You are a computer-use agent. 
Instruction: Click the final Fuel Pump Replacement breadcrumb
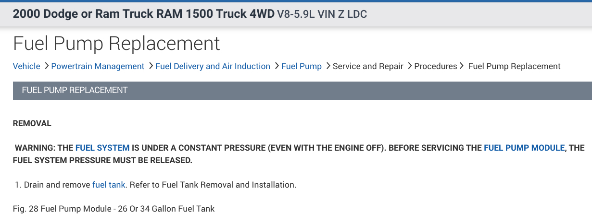point(514,66)
